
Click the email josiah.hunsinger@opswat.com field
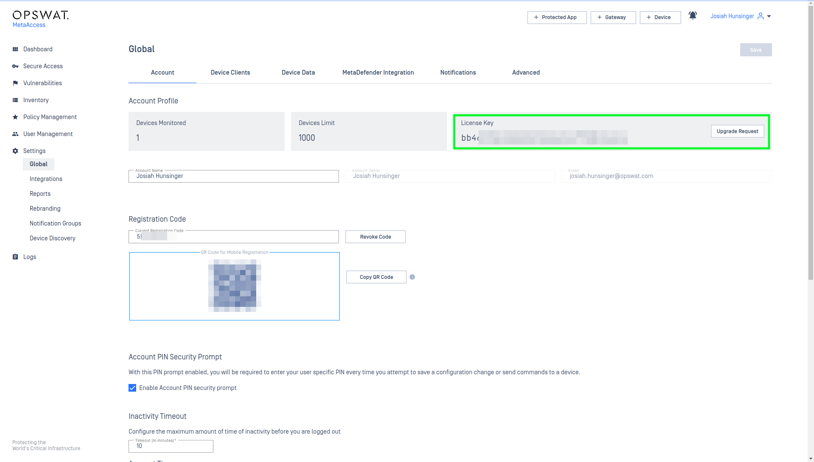point(666,176)
